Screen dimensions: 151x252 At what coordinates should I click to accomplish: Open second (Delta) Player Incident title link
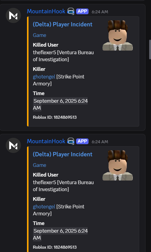pyautogui.click(x=62, y=154)
